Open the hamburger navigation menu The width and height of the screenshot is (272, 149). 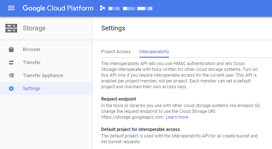[11, 8]
